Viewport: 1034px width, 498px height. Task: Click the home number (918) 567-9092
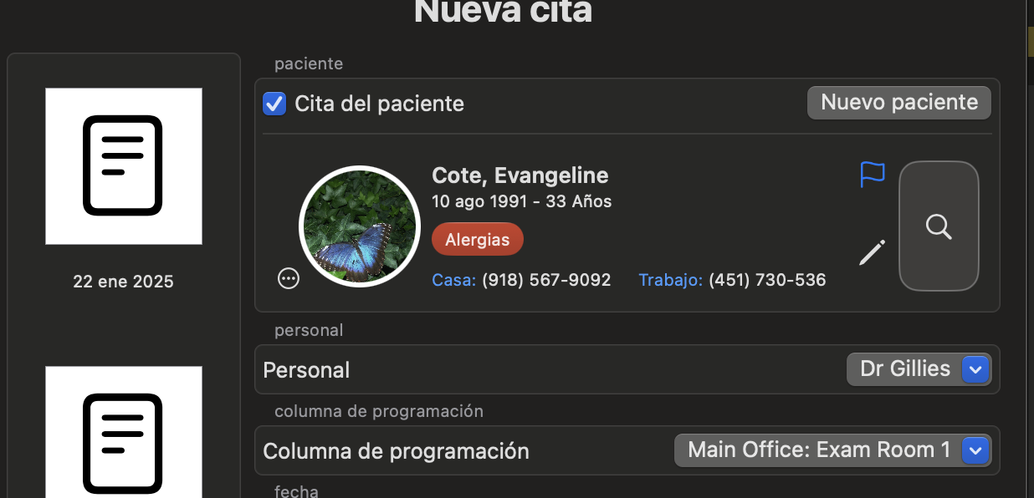pyautogui.click(x=546, y=280)
